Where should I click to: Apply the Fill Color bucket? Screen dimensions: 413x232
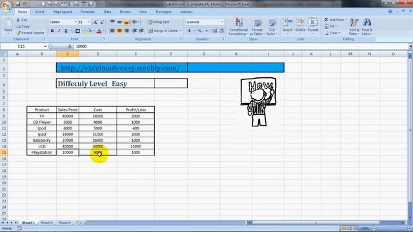[x=89, y=31]
